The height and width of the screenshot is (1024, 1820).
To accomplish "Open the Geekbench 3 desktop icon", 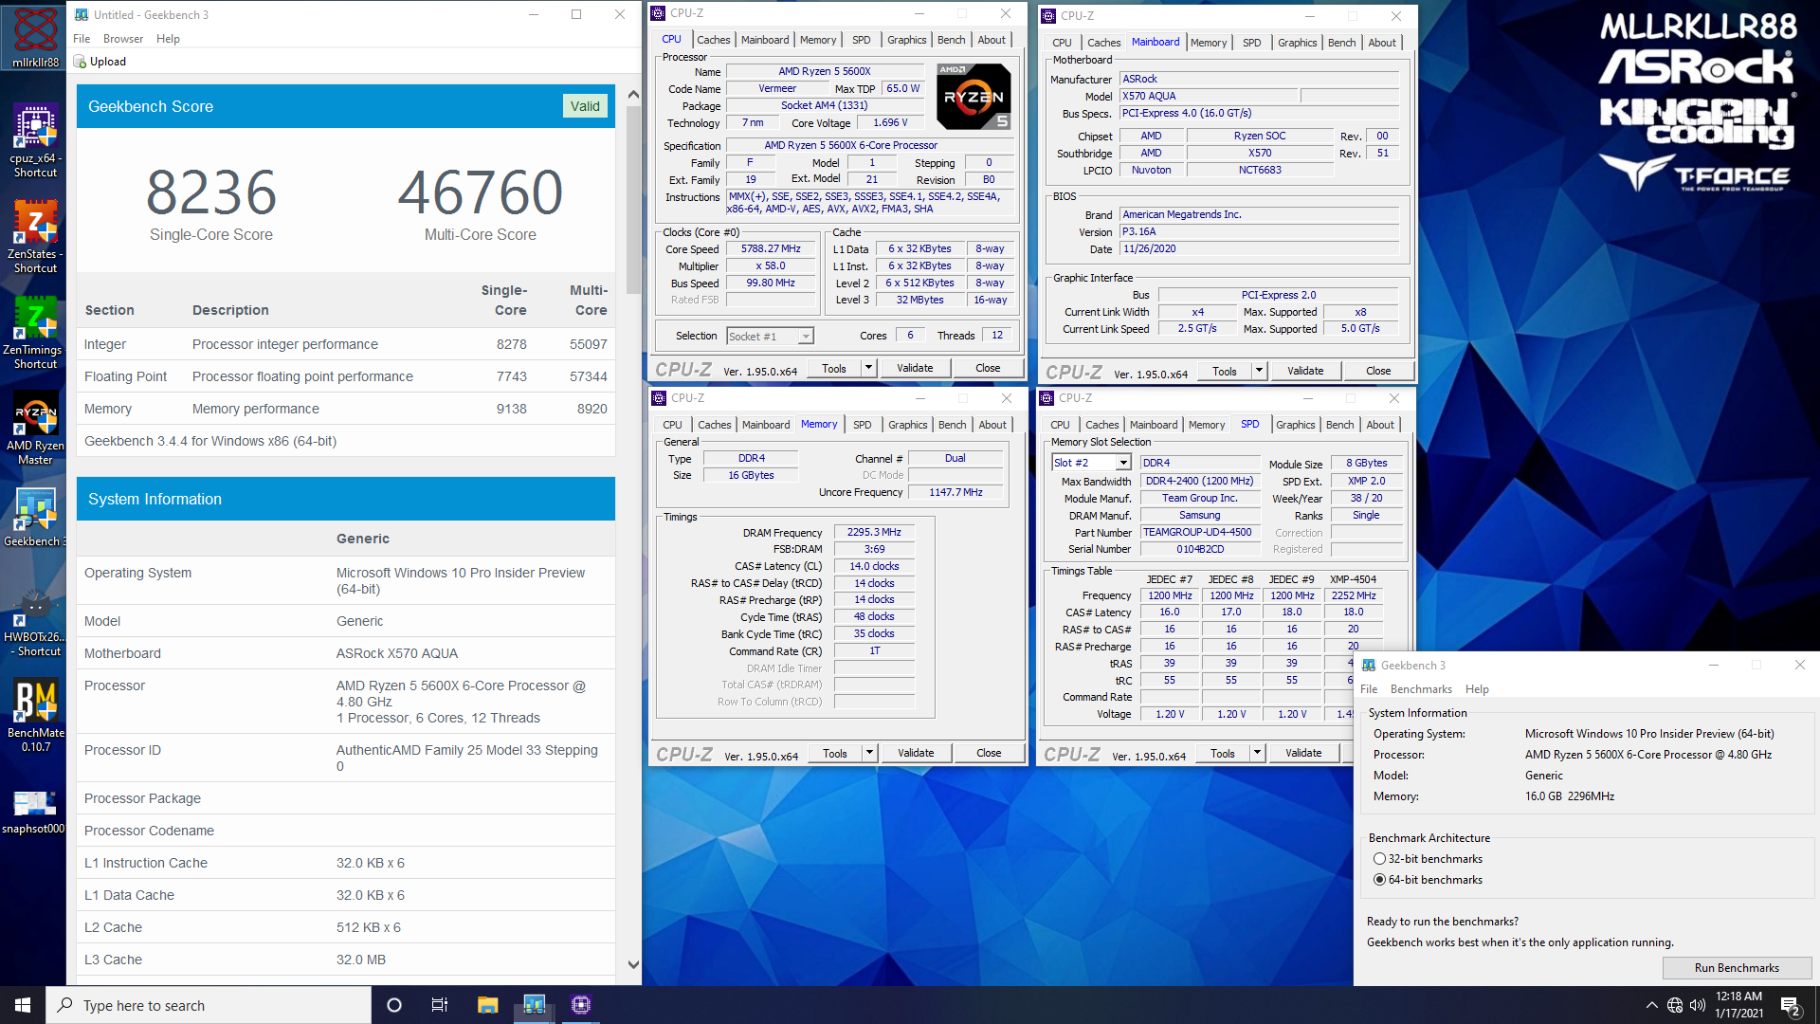I will [35, 517].
